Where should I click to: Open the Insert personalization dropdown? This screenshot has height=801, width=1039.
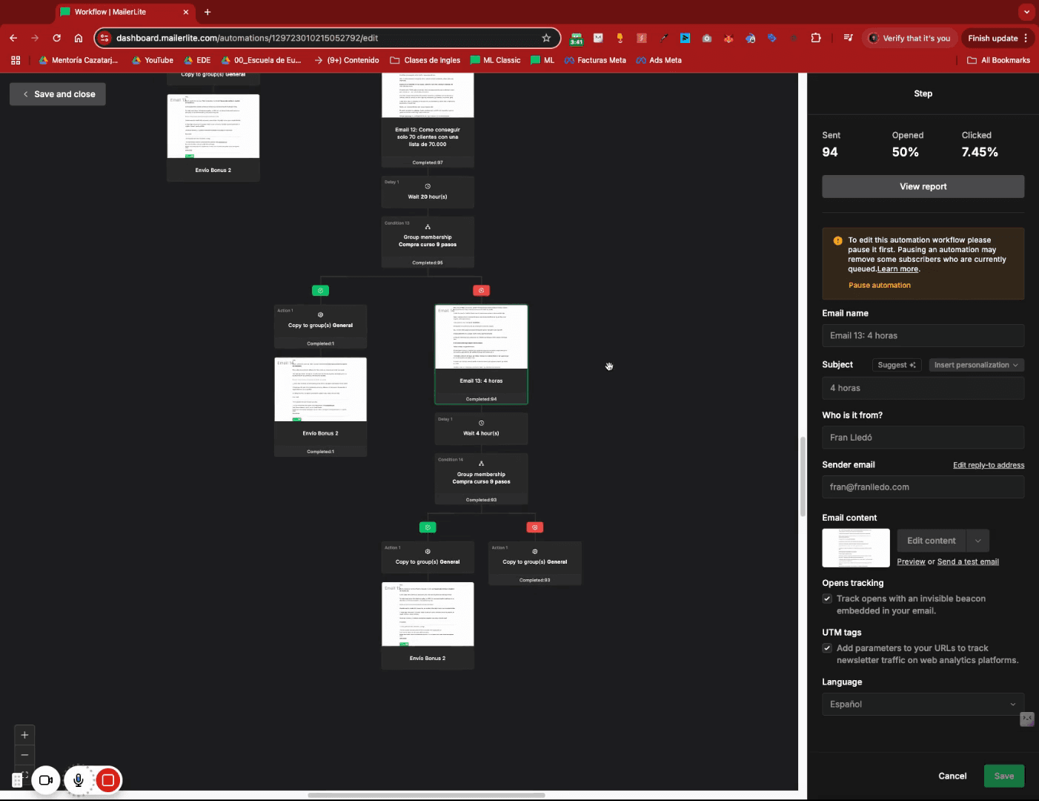(976, 365)
